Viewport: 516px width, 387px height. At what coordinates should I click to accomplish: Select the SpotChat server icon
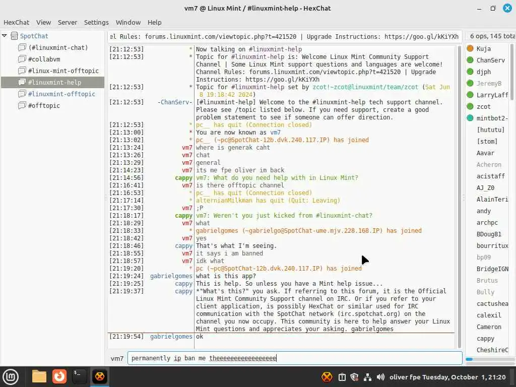click(14, 36)
